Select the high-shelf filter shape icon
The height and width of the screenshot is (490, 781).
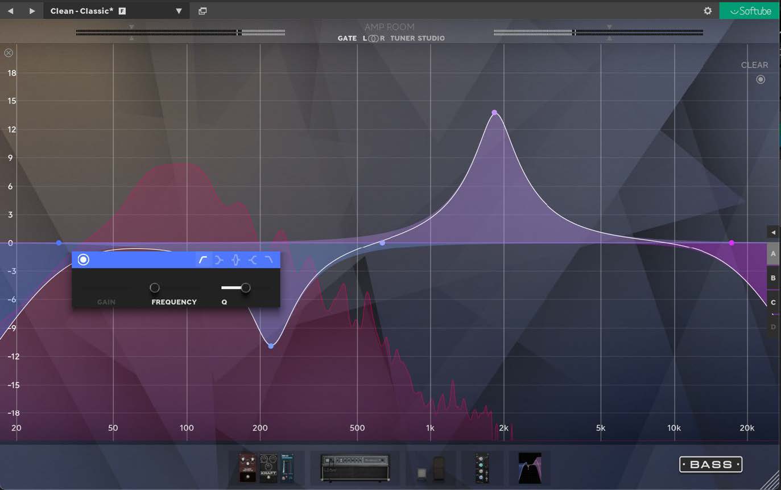(253, 260)
